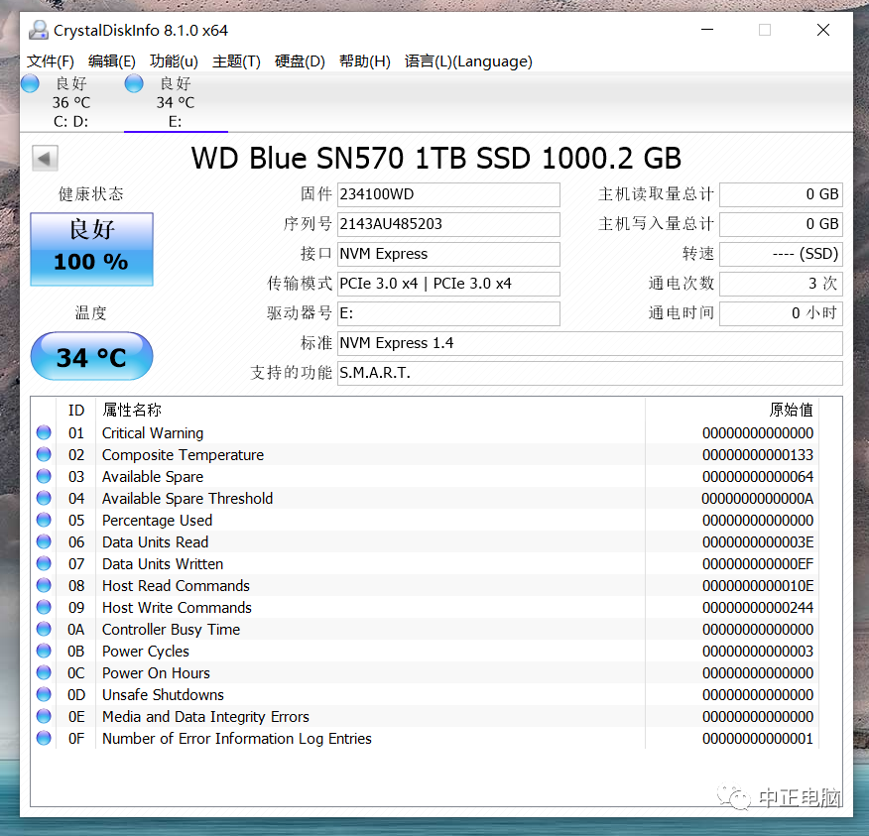The width and height of the screenshot is (869, 836).
Task: Click status circle beside Data Units Written
Action: coord(44,563)
